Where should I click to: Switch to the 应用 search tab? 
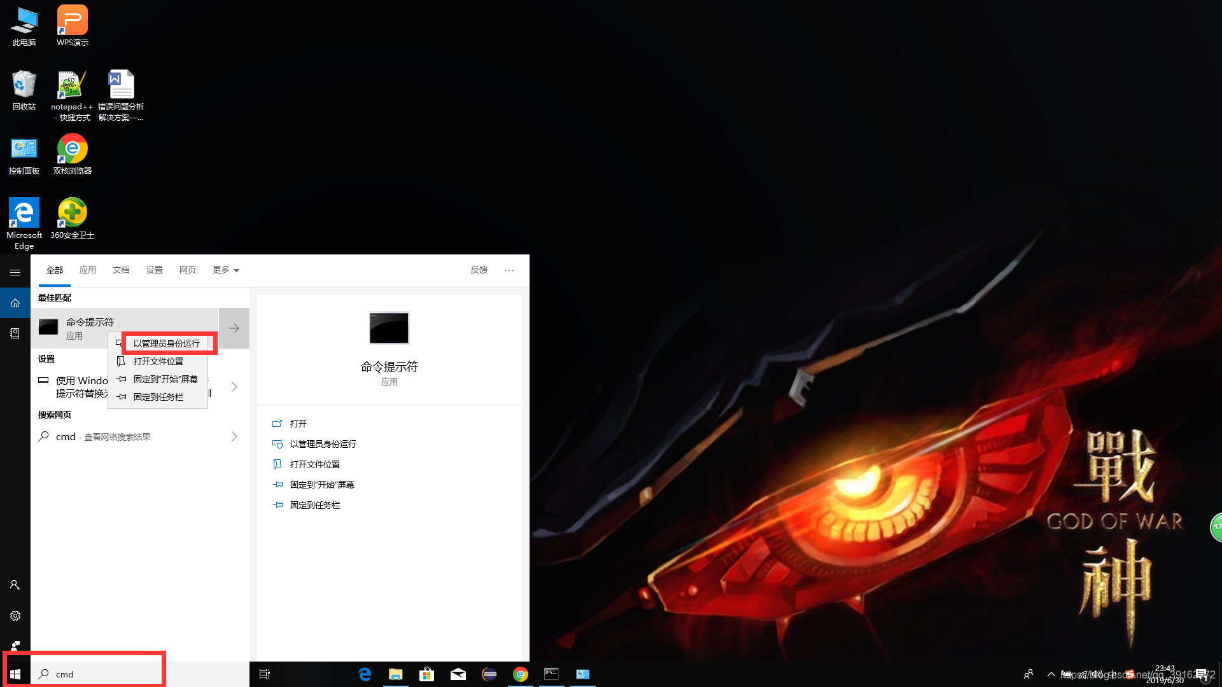[x=88, y=270]
